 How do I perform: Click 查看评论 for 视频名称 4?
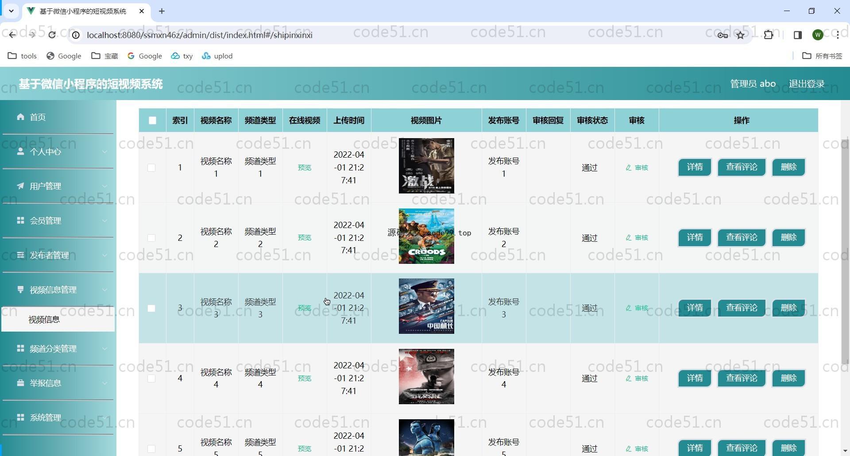click(742, 378)
